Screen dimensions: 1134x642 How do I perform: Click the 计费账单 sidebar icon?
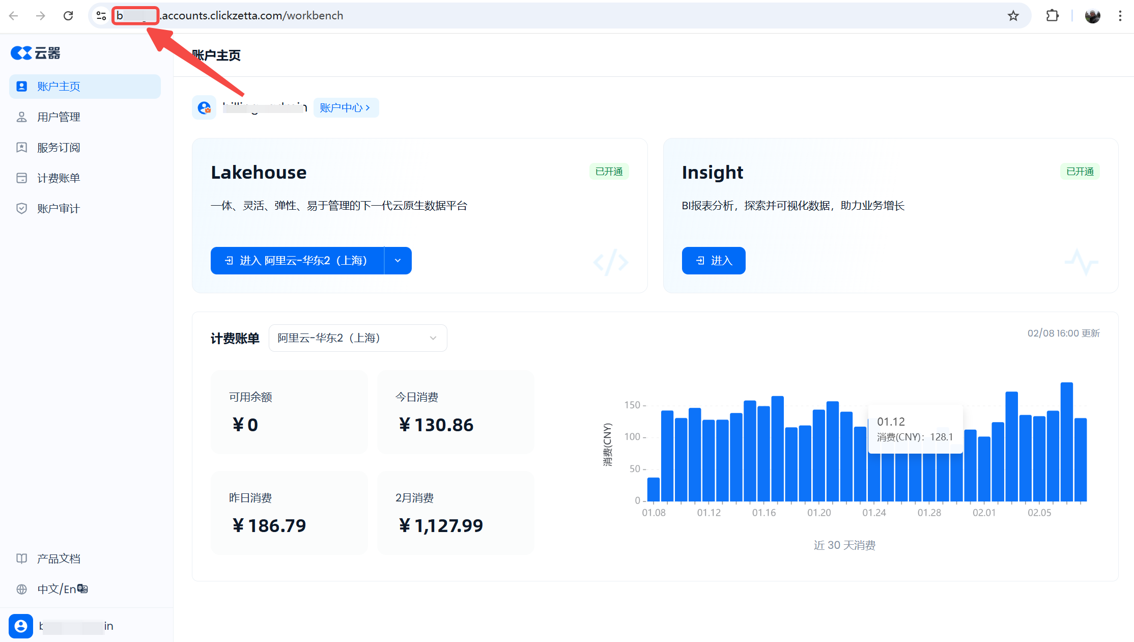[x=21, y=178]
